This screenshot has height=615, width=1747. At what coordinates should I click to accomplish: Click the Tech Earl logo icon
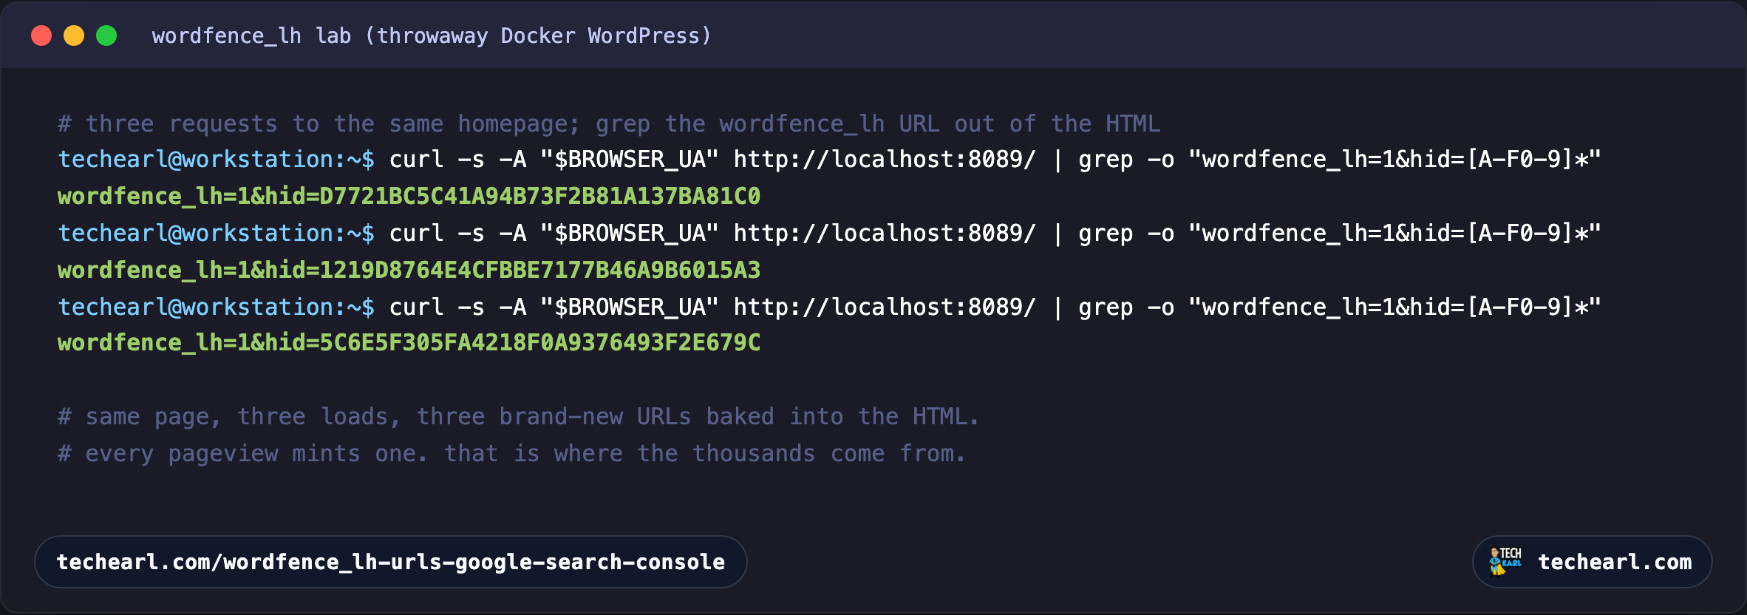click(x=1505, y=561)
